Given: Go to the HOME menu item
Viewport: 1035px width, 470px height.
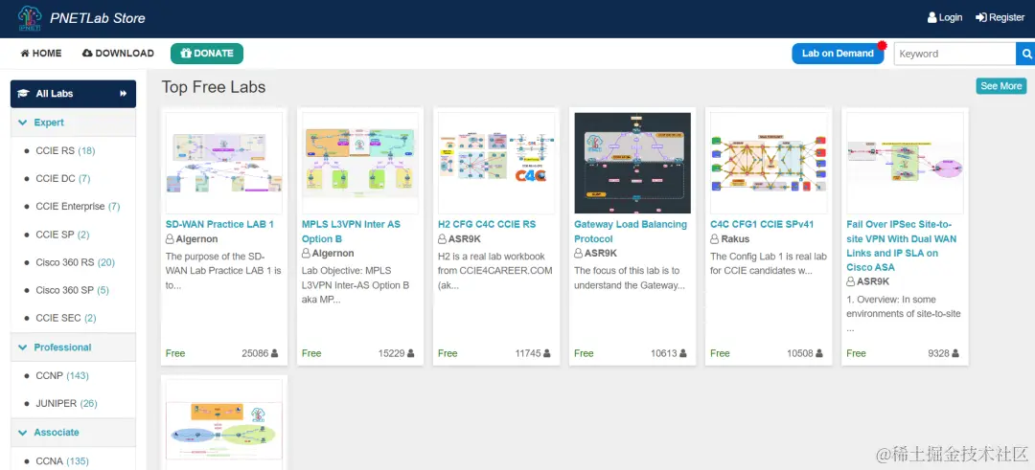Looking at the screenshot, I should pos(41,54).
